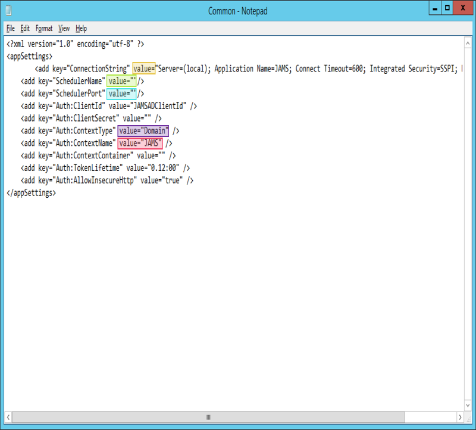
Task: Click the highlighted SchedulerName value attribute
Action: point(122,80)
